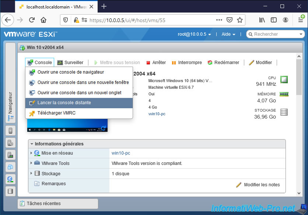Expand the Navigateur side panel

pos(10,82)
